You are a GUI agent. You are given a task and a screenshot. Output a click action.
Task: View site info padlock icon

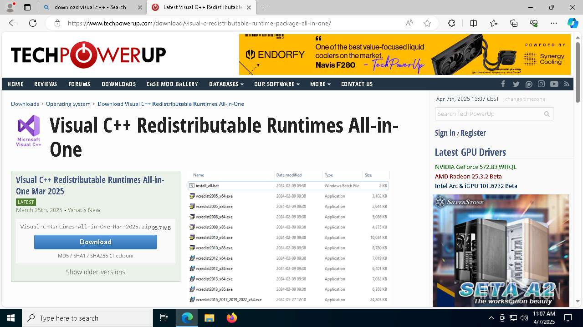57,23
